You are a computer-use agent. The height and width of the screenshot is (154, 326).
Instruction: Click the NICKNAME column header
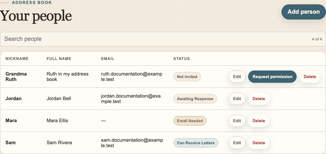pos(17,59)
